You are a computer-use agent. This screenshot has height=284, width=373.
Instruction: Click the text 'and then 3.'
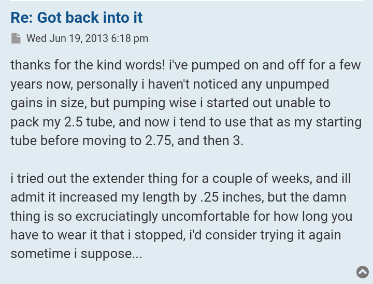pyautogui.click(x=210, y=140)
